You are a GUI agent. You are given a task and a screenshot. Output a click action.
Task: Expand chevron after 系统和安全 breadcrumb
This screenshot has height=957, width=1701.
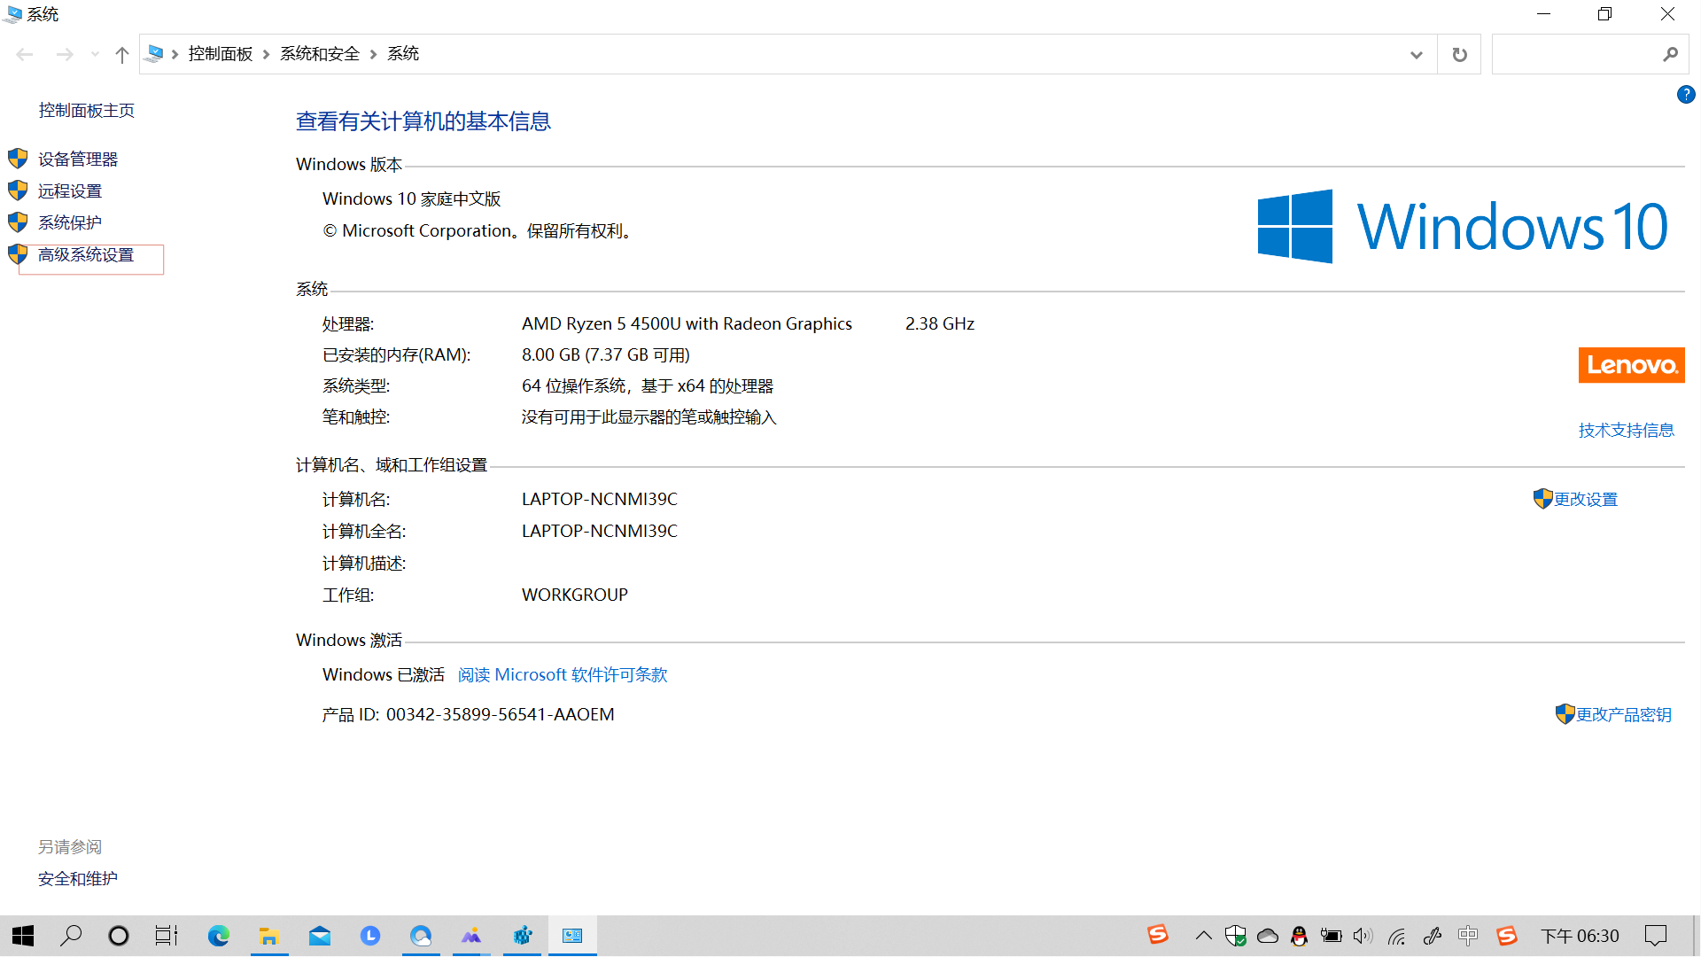[x=374, y=55]
